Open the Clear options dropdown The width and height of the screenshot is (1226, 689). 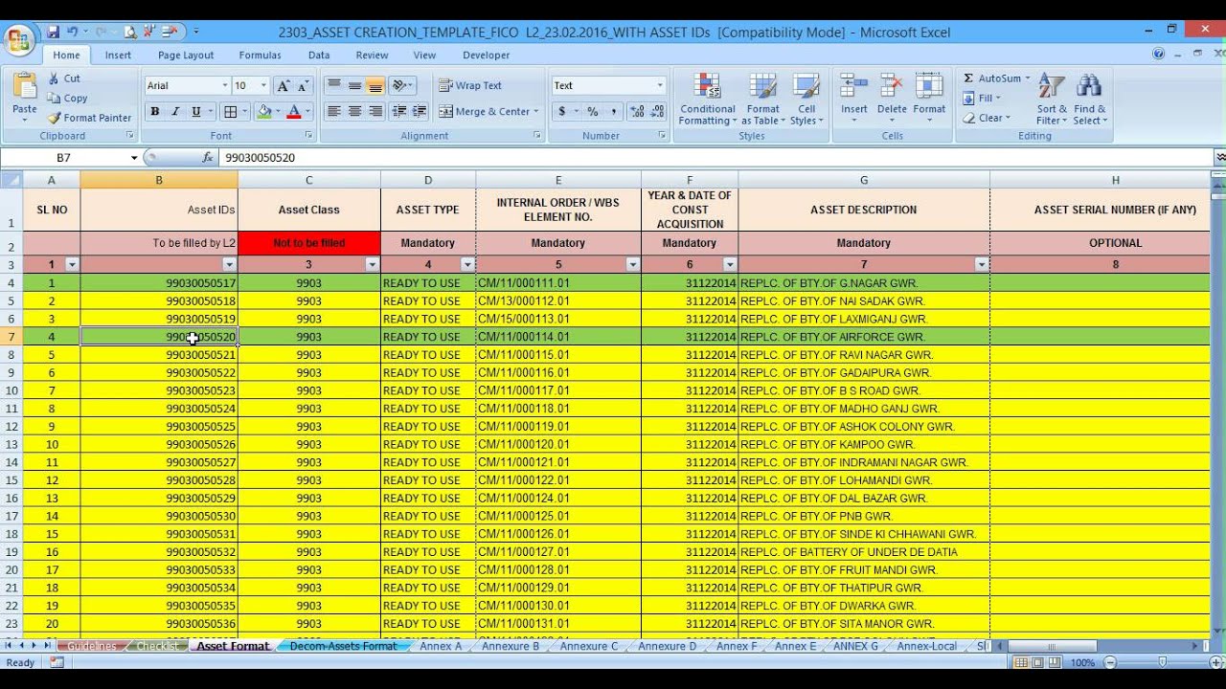(x=986, y=118)
